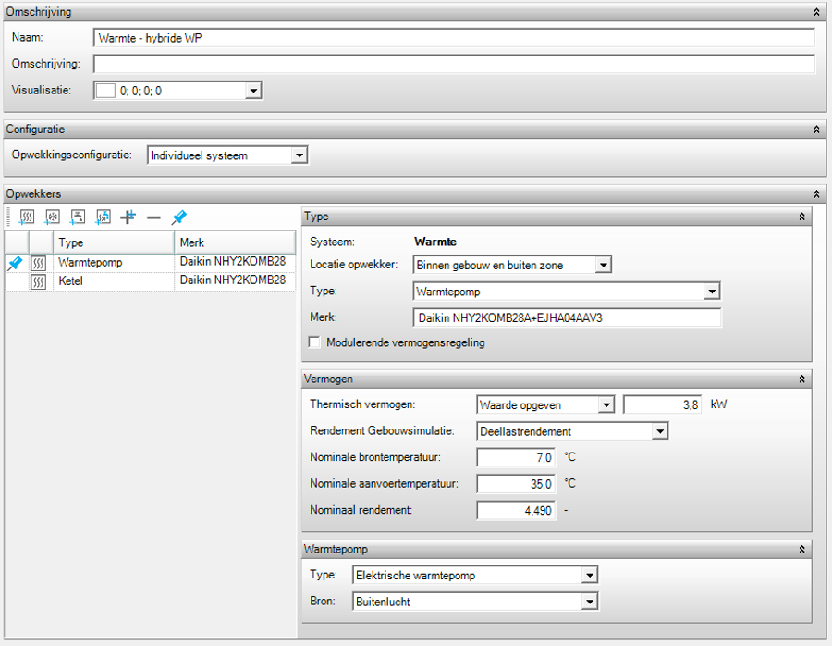Screen dimensions: 832x646
Task: Click the Type column header
Action: [114, 242]
